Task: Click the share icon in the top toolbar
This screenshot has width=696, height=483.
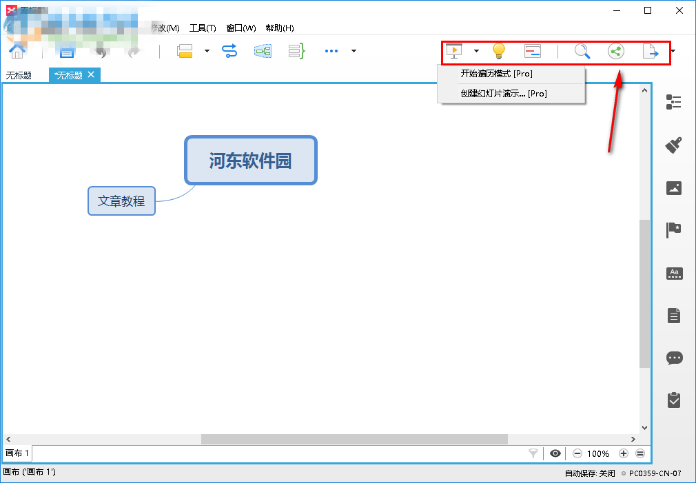Action: coord(615,51)
